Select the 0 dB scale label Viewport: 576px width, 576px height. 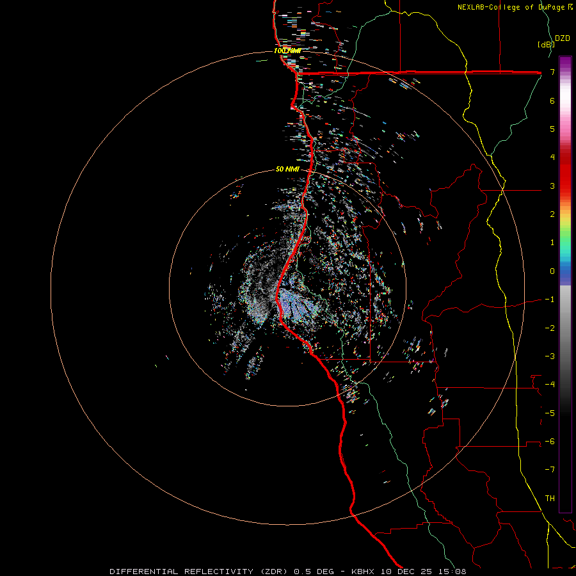(x=552, y=271)
